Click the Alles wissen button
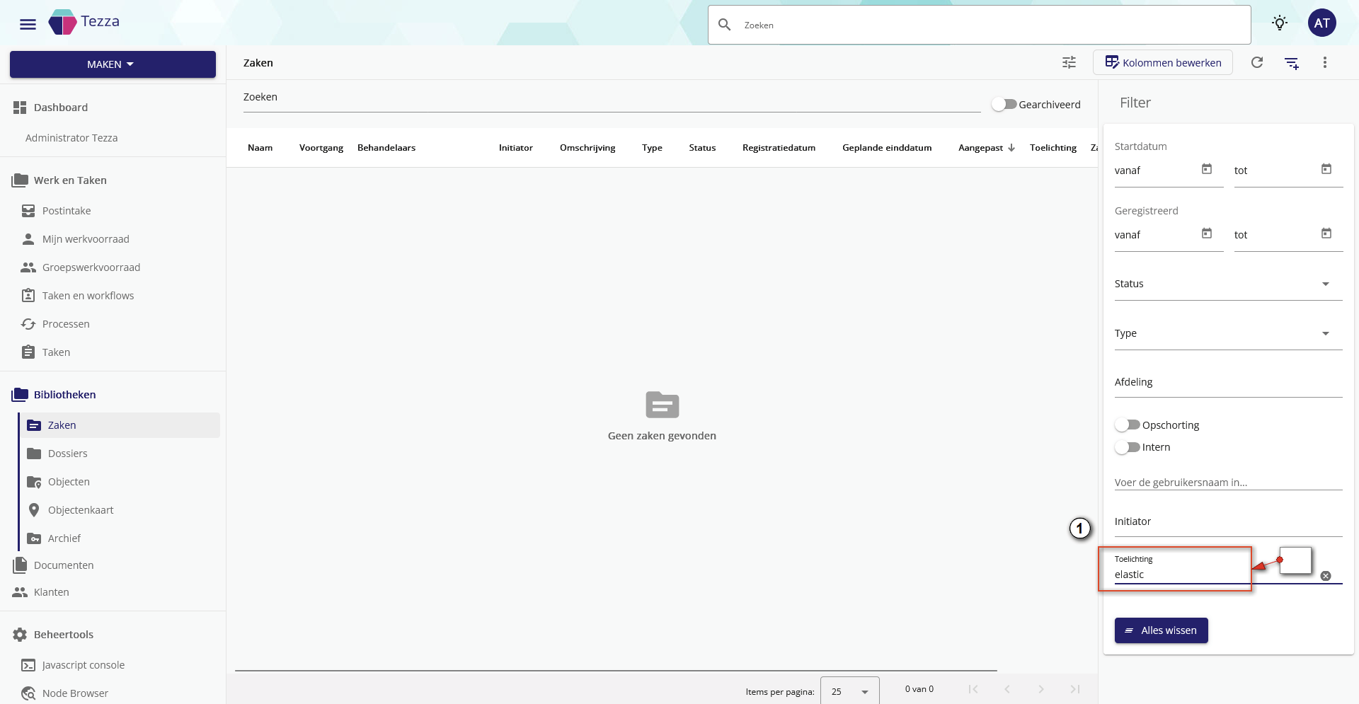1359x704 pixels. [x=1161, y=630]
